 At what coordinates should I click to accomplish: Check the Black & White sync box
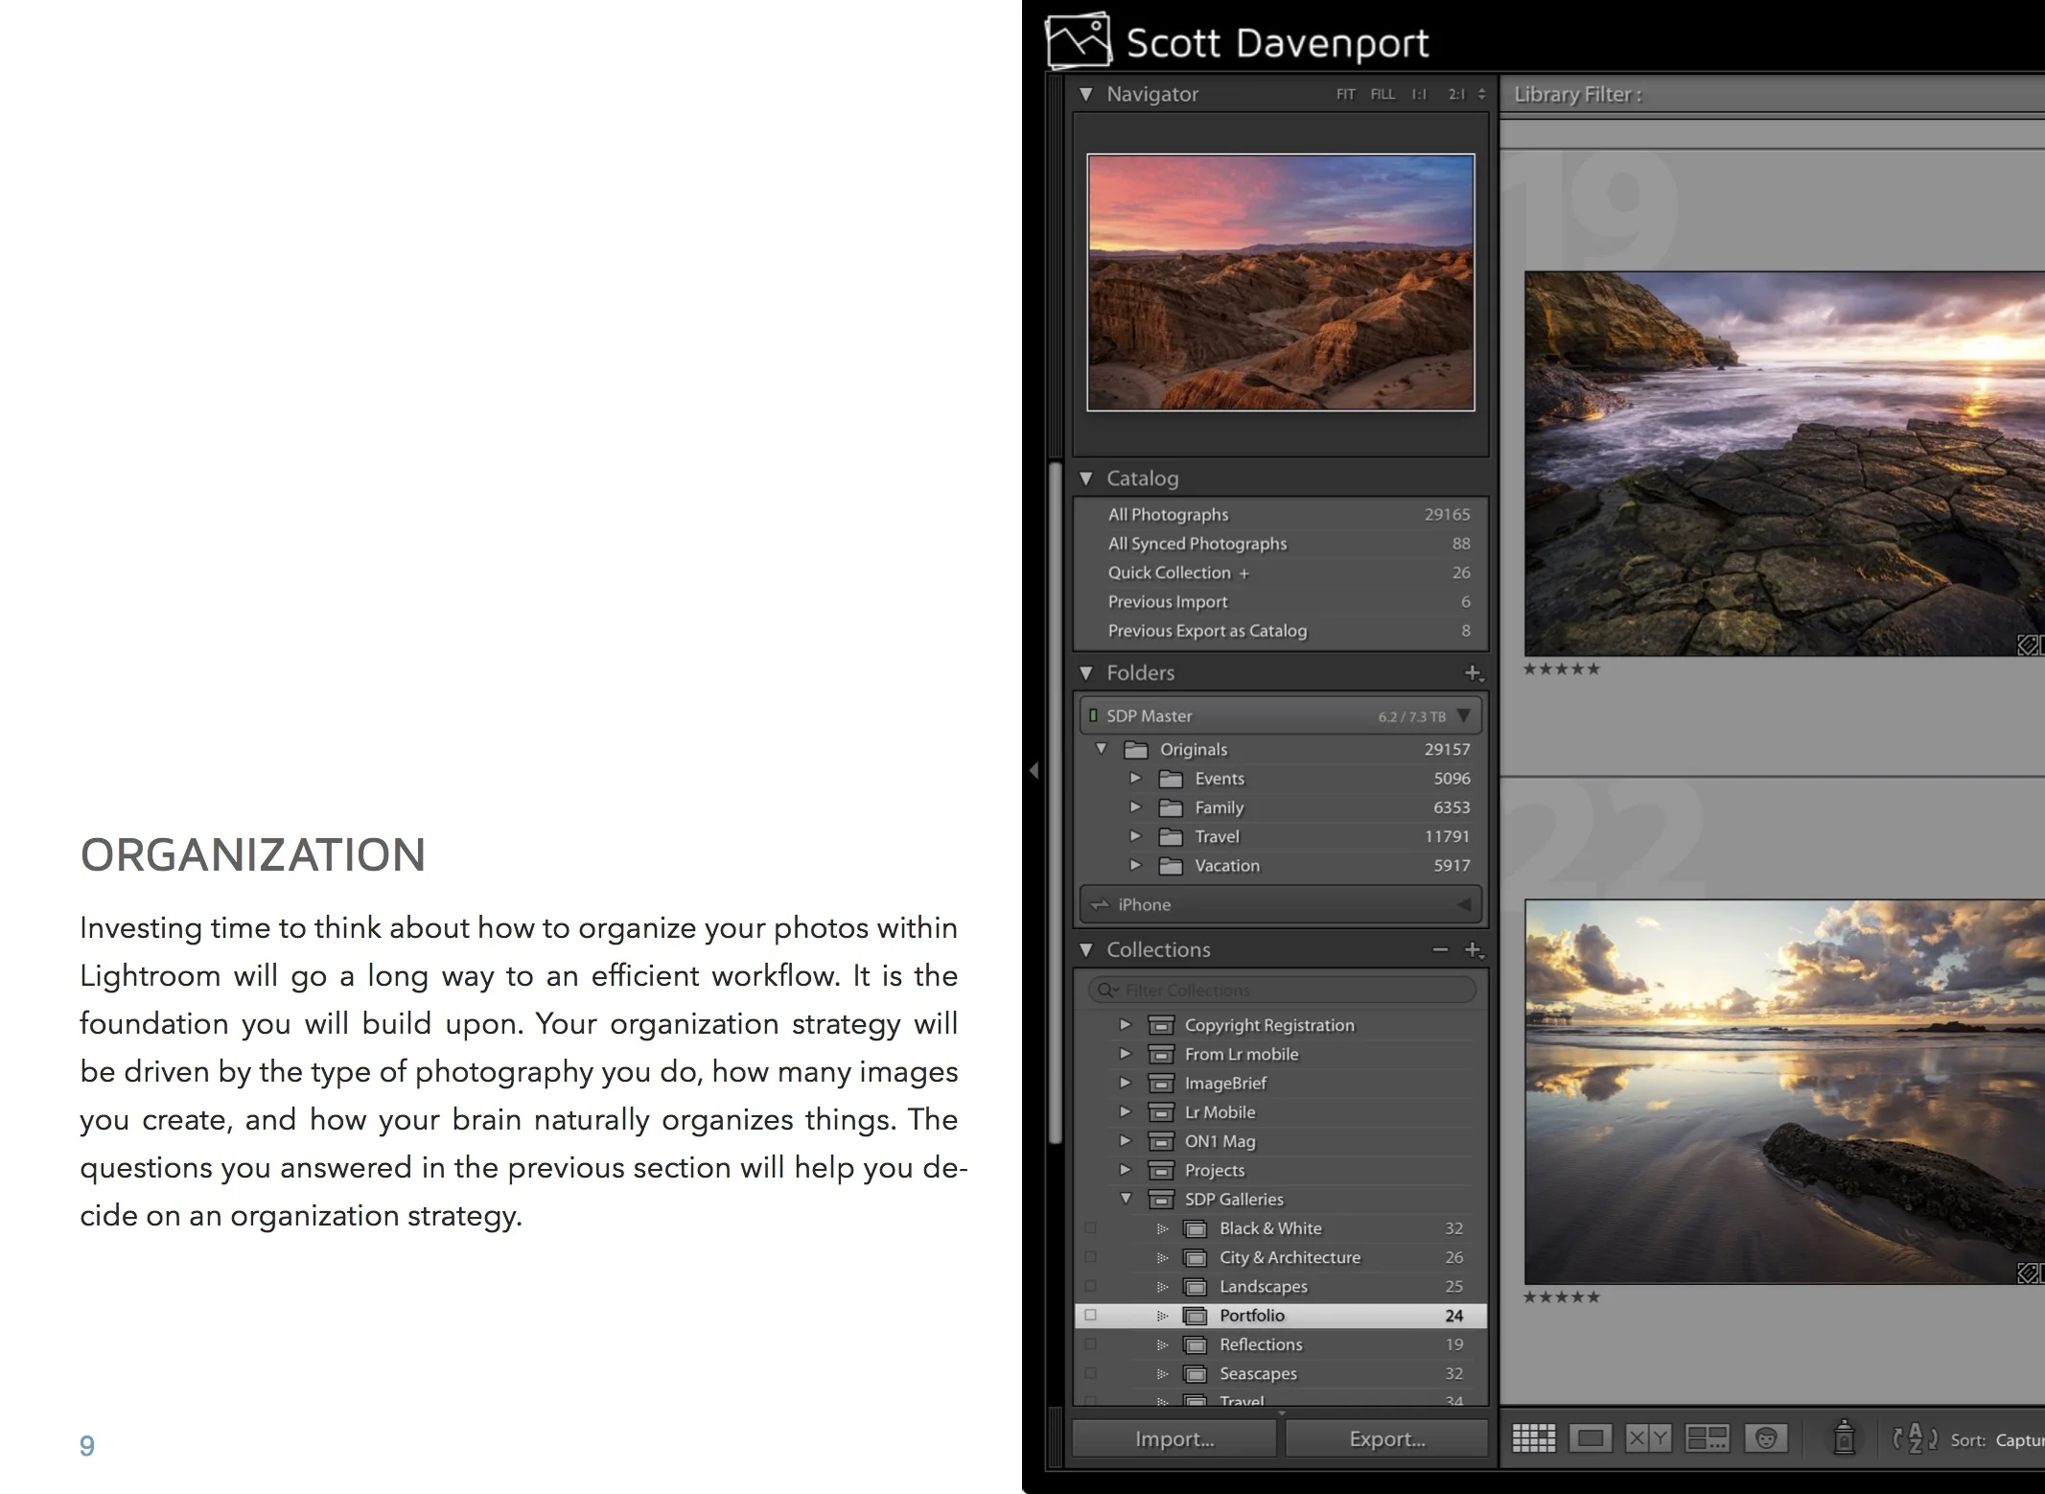click(1090, 1228)
